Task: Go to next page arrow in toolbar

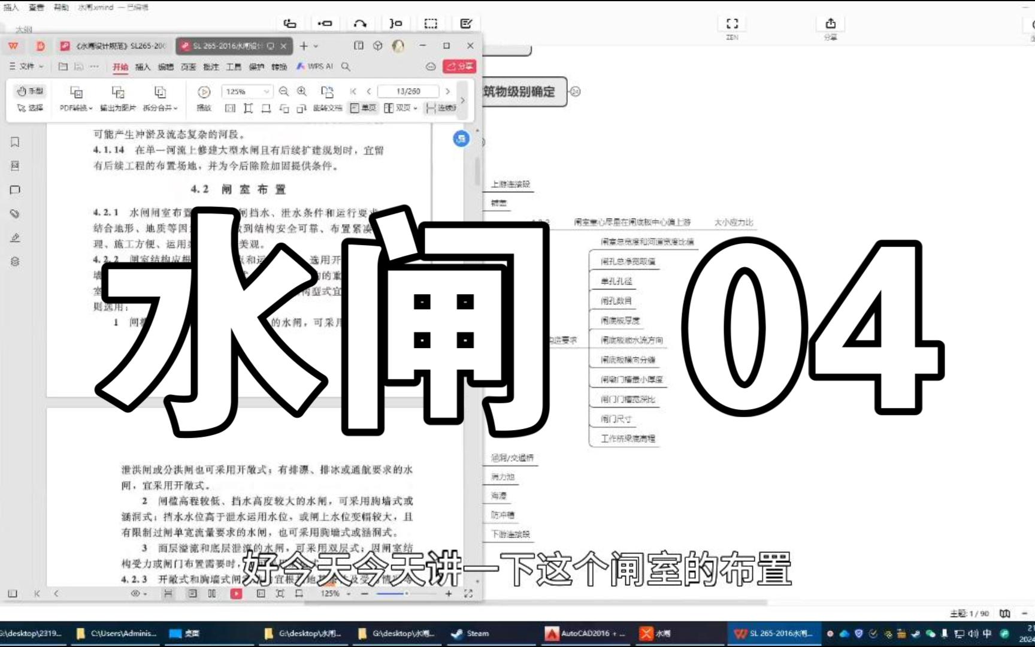Action: (x=448, y=91)
